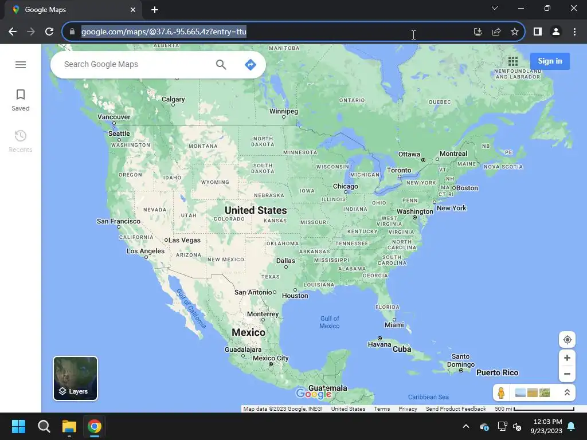Click the Puerto Rico label
Image resolution: width=587 pixels, height=440 pixels.
tap(497, 372)
